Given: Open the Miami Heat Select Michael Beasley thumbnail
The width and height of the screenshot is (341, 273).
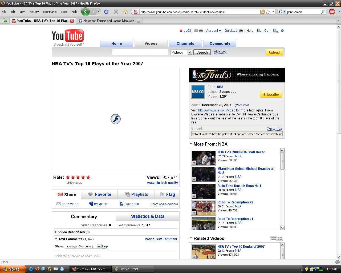Looking at the screenshot, I should tap(204, 174).
